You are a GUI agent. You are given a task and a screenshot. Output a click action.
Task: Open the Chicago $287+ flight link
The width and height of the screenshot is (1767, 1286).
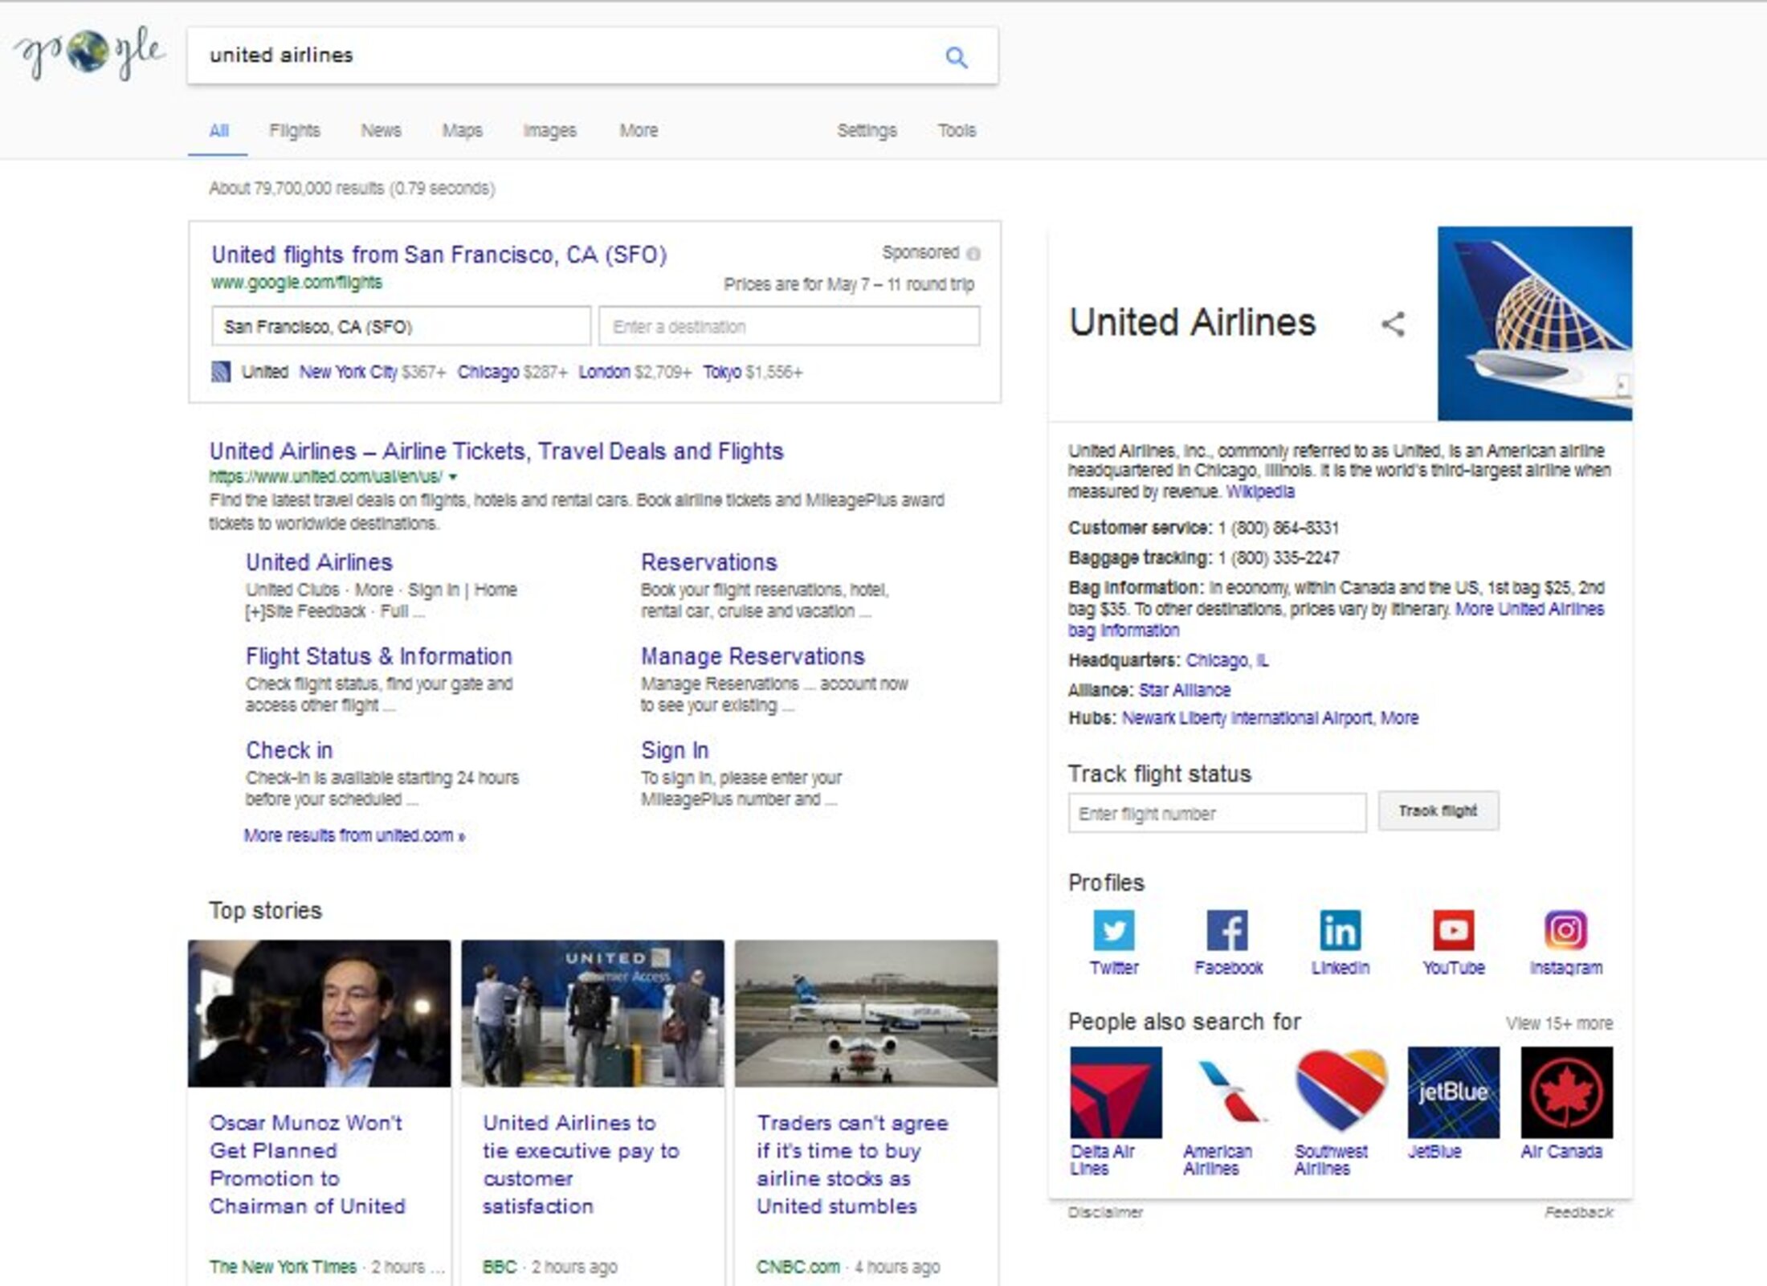coord(512,372)
